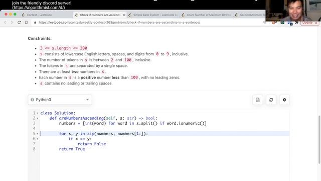
Task: Select the 'Check if Numbers Are Ascending' tab
Action: (x=100, y=15)
